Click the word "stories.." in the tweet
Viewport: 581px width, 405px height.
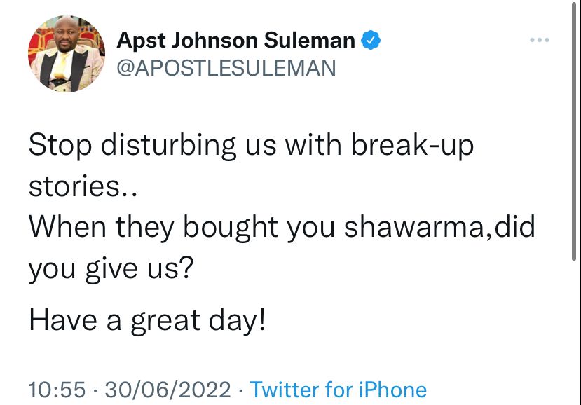pyautogui.click(x=83, y=186)
